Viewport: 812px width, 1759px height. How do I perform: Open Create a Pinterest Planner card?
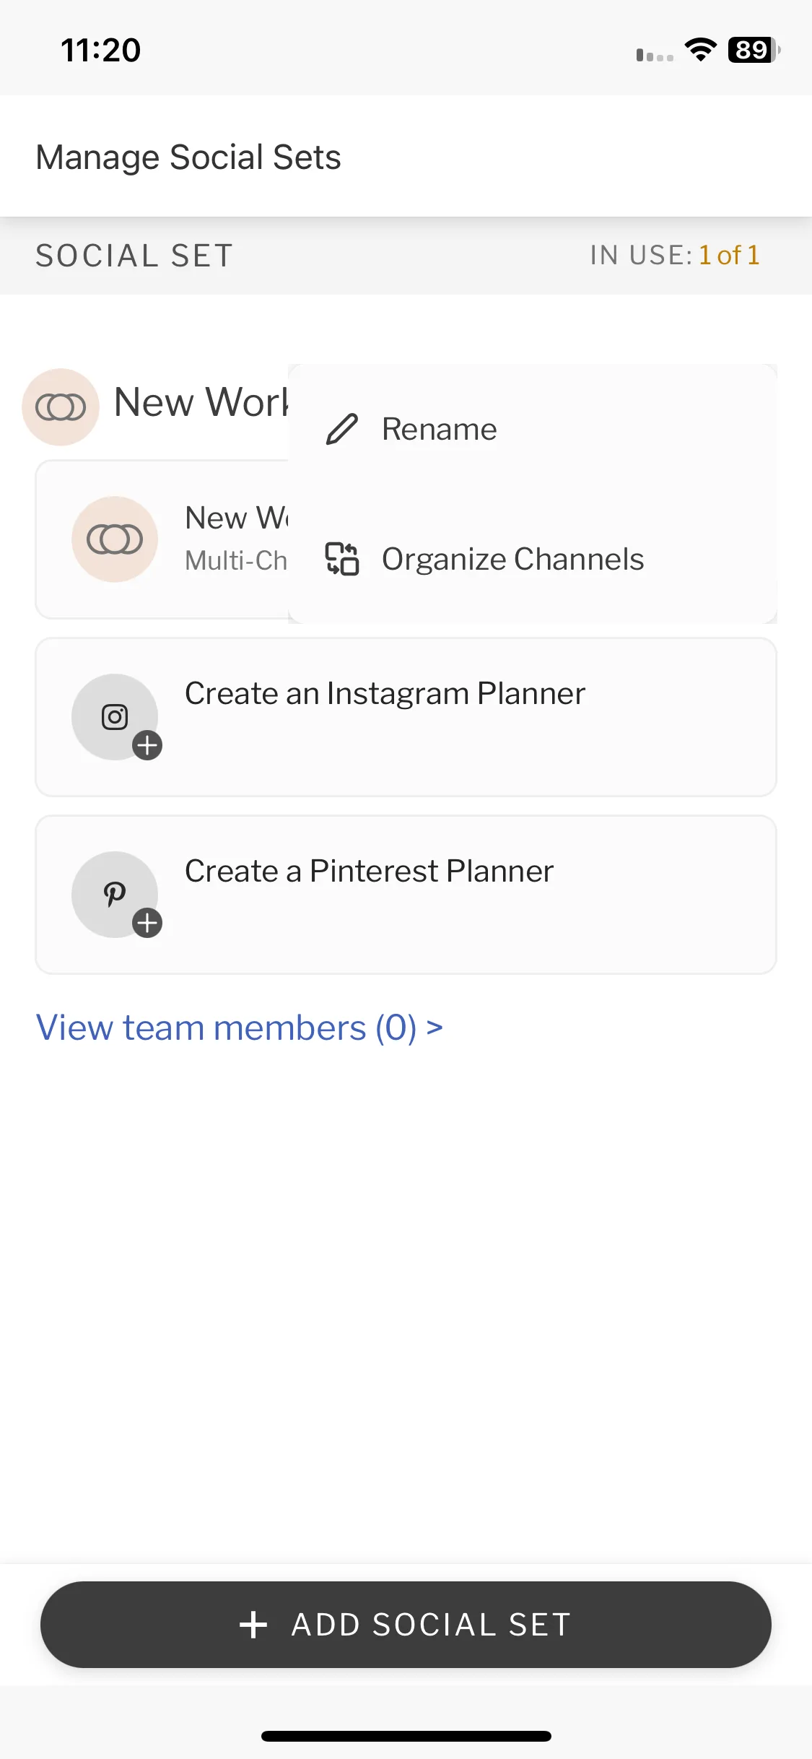tap(406, 895)
